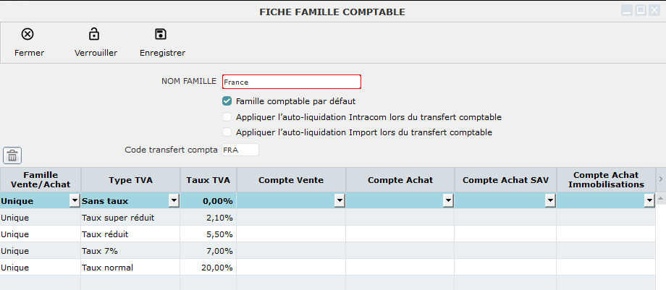This screenshot has height=290, width=666.
Task: Click the Type TVA column header
Action: [x=130, y=179]
